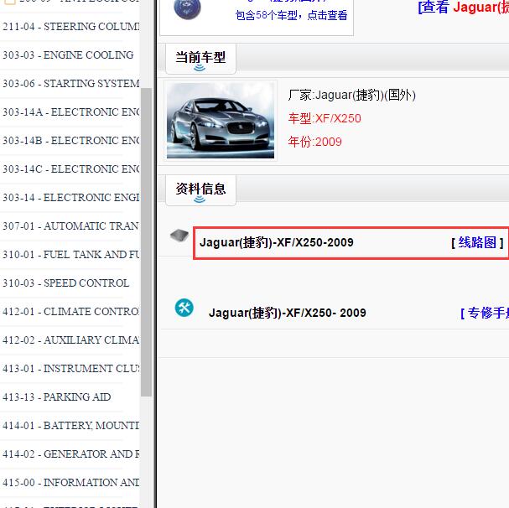Open the 线路图 link
The image size is (509, 508).
click(x=477, y=243)
